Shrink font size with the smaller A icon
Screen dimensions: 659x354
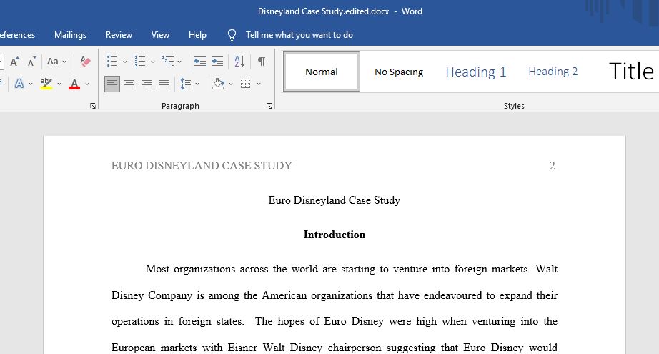pyautogui.click(x=32, y=62)
